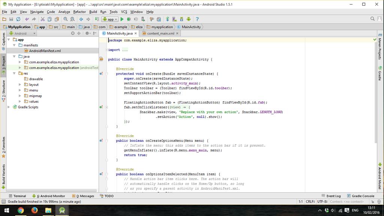
Task: Cut selection using the scissors icon
Action: 43,19
